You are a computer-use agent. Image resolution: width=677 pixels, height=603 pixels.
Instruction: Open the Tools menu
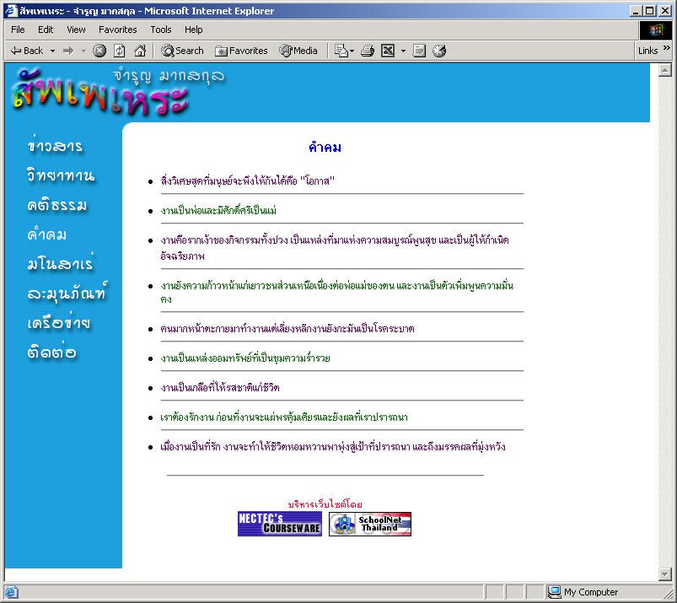point(161,30)
